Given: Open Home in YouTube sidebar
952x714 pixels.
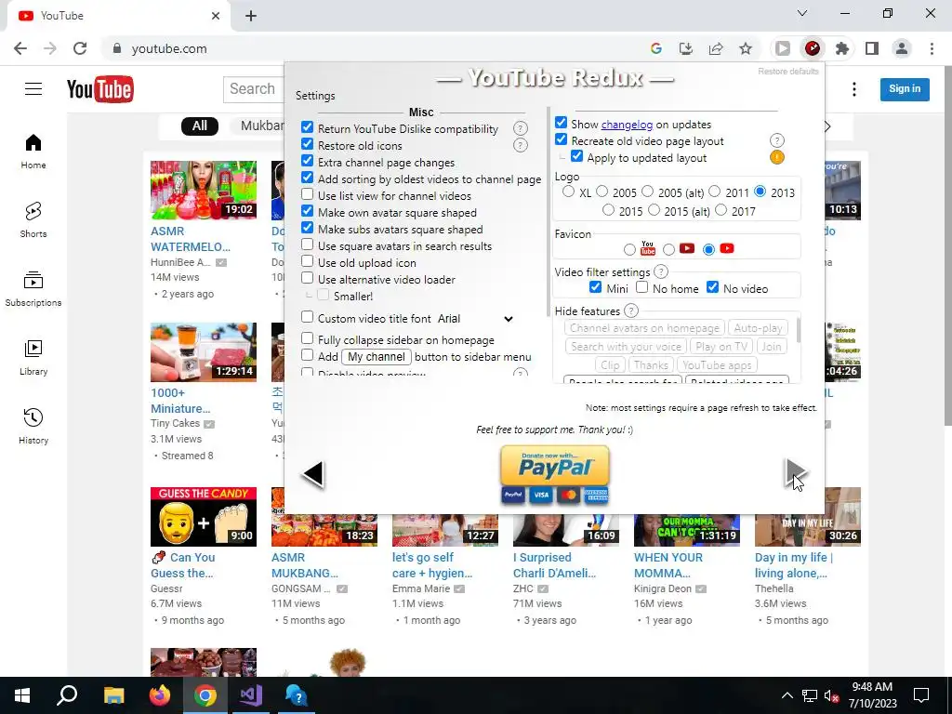Looking at the screenshot, I should 33,152.
